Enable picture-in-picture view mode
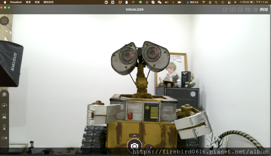271x156 pixels. coord(240,10)
